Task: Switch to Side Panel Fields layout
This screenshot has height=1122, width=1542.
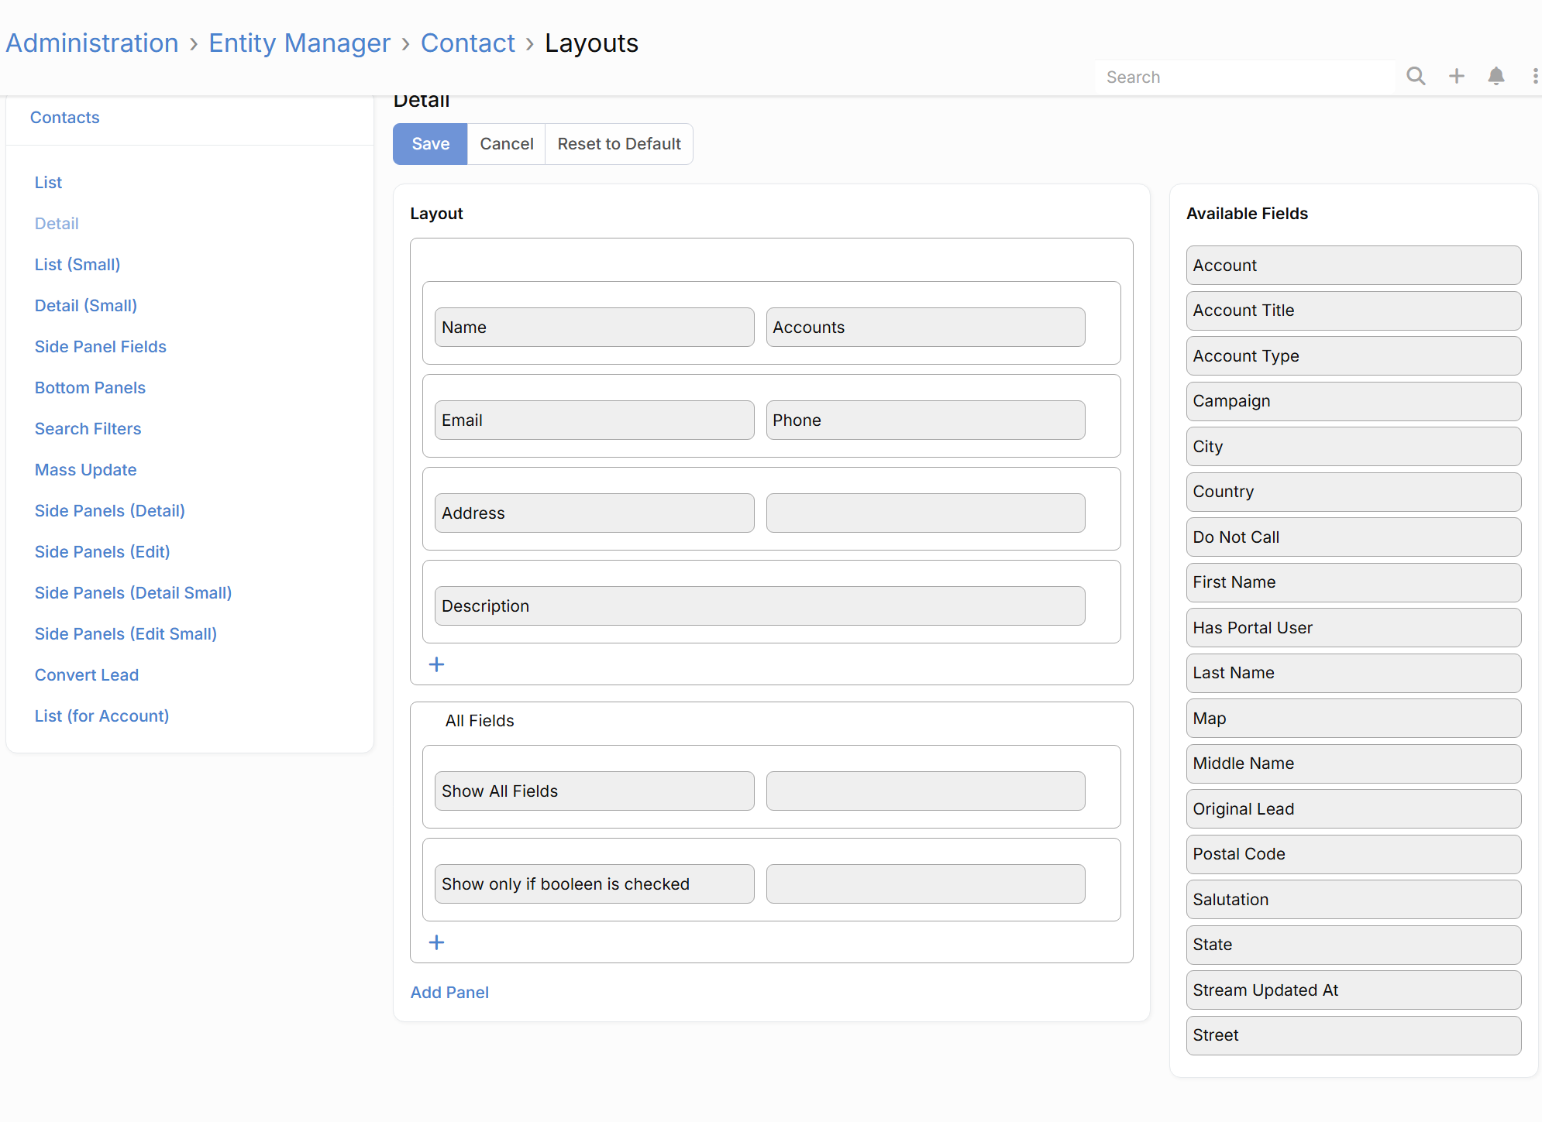Action: pyautogui.click(x=101, y=346)
